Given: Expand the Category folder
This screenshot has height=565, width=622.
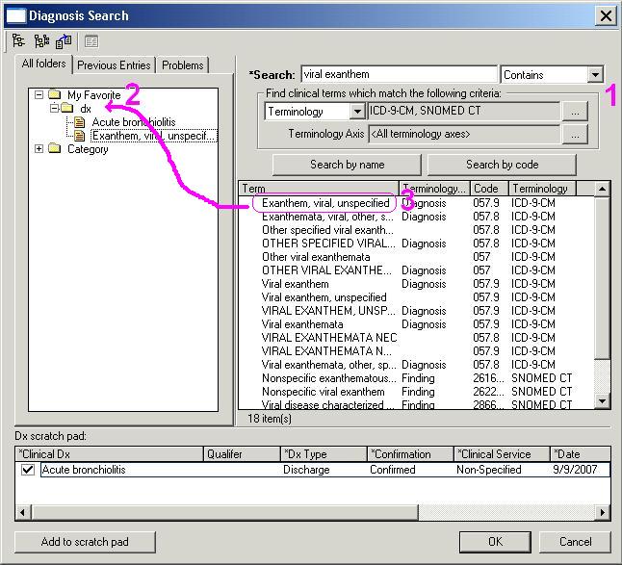Looking at the screenshot, I should click(39, 148).
